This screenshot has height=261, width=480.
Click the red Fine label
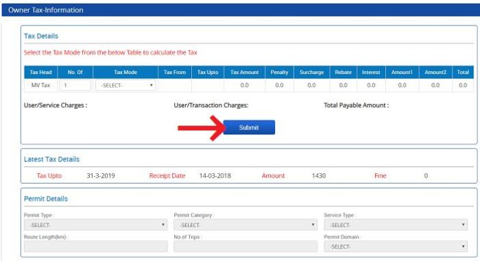380,175
